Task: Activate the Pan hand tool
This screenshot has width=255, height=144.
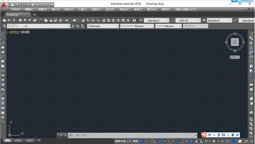Action: (x=83, y=20)
